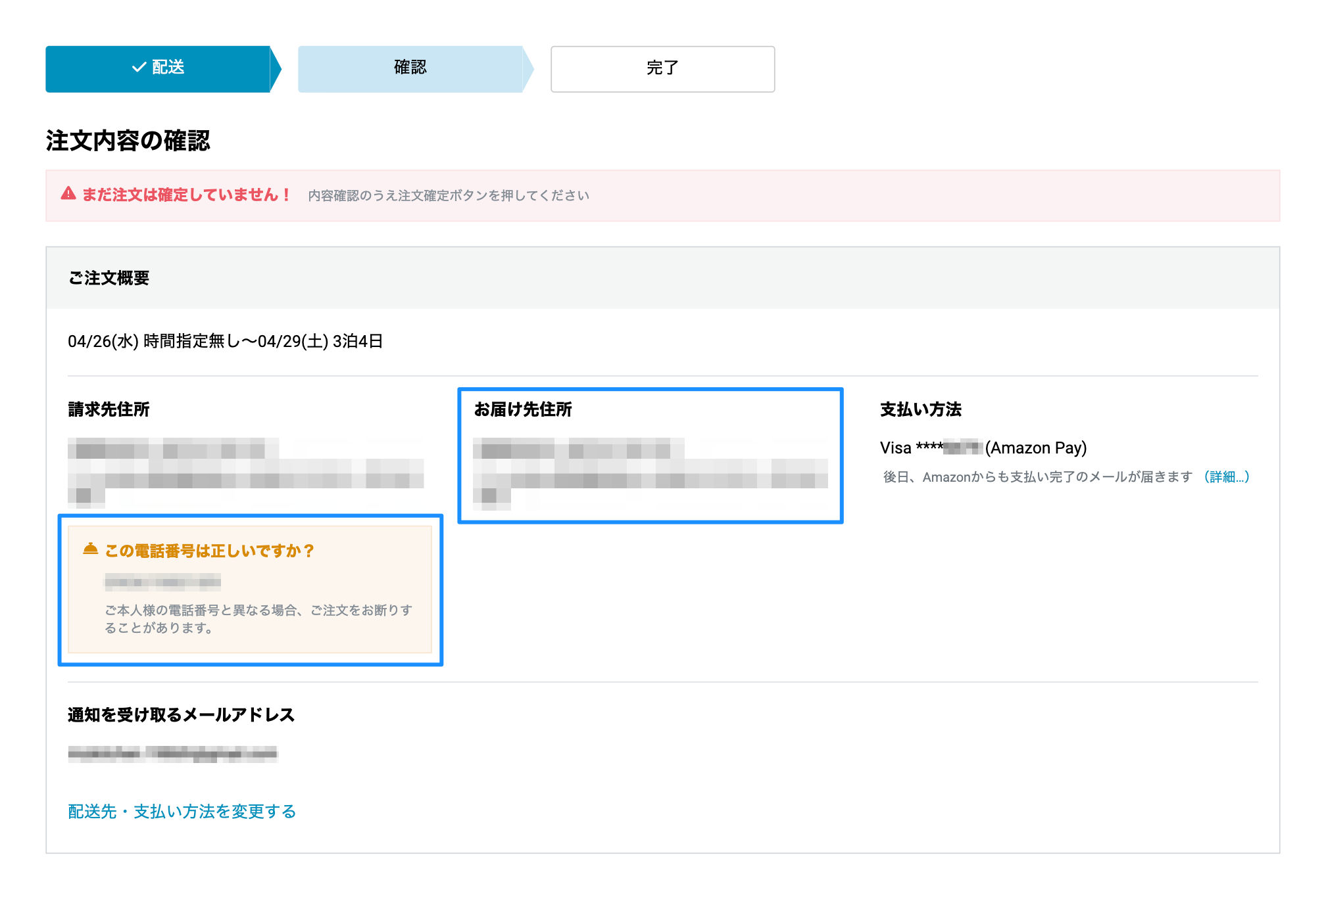Click Visa (Amazon Pay) payment text
Screen dimensions: 1326x903
coord(983,448)
